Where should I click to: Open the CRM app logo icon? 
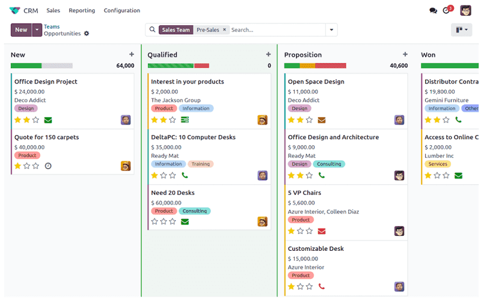coord(14,10)
